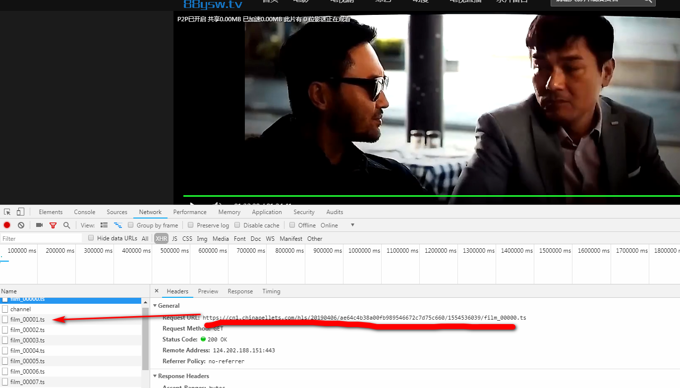Click the Request URL value text

point(364,318)
